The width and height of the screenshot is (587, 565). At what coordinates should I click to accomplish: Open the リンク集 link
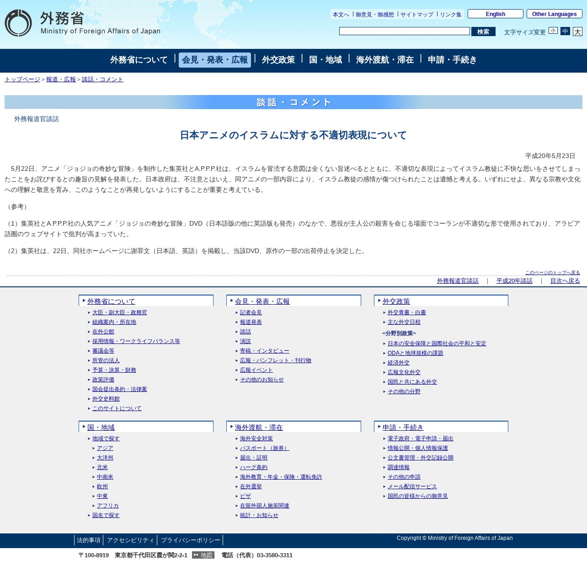point(451,15)
